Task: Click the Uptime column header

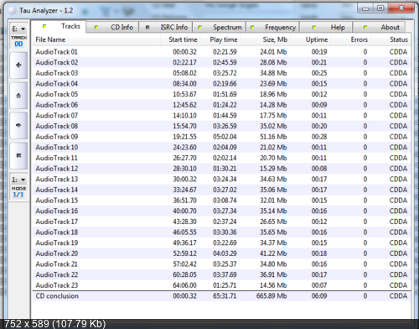Action: (x=310, y=39)
